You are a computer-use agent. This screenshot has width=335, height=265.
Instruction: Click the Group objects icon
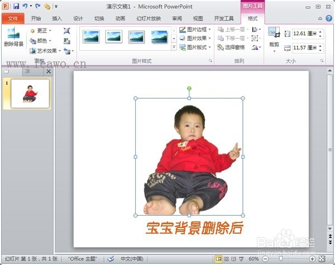pos(256,38)
